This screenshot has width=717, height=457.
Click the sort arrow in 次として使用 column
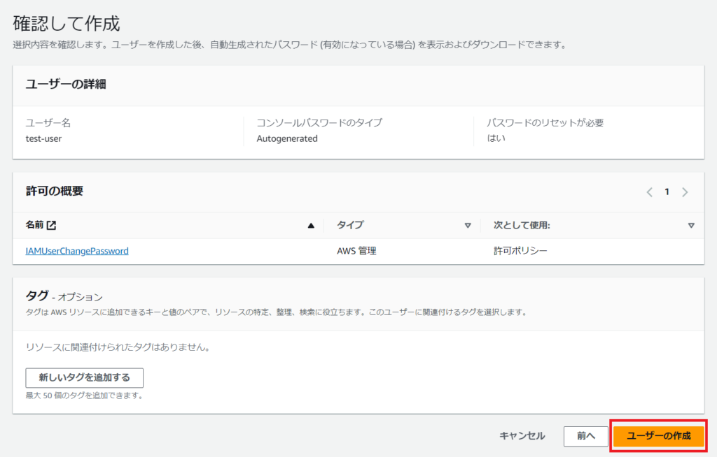coord(691,226)
